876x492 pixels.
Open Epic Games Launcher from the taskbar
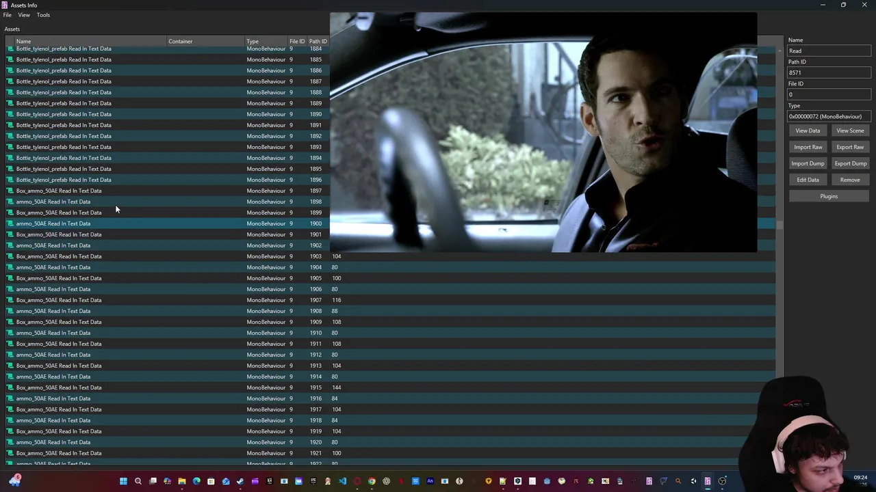point(313,481)
